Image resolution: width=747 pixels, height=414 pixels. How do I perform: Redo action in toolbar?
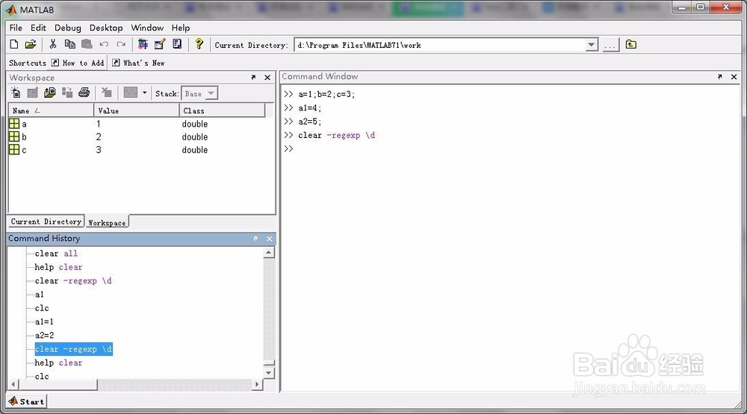121,44
